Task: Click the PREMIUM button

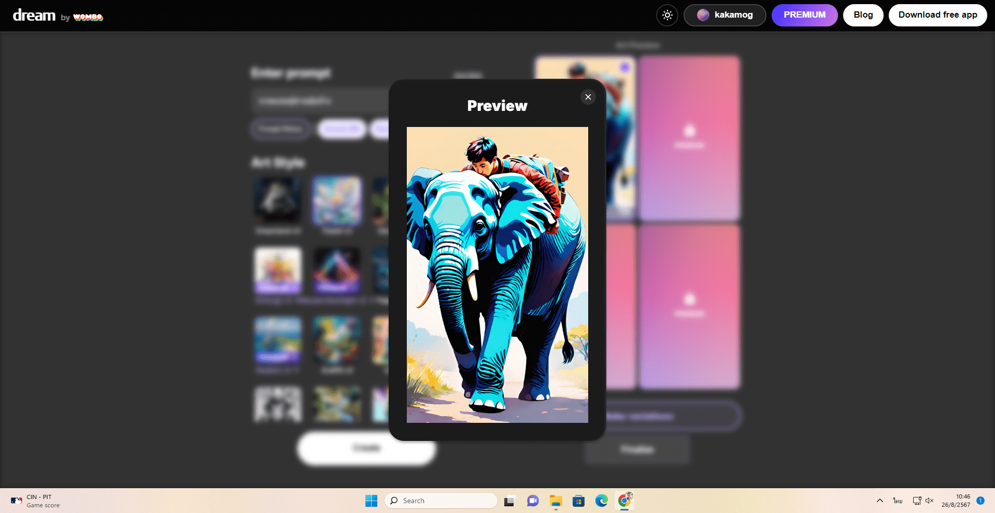Action: 804,15
